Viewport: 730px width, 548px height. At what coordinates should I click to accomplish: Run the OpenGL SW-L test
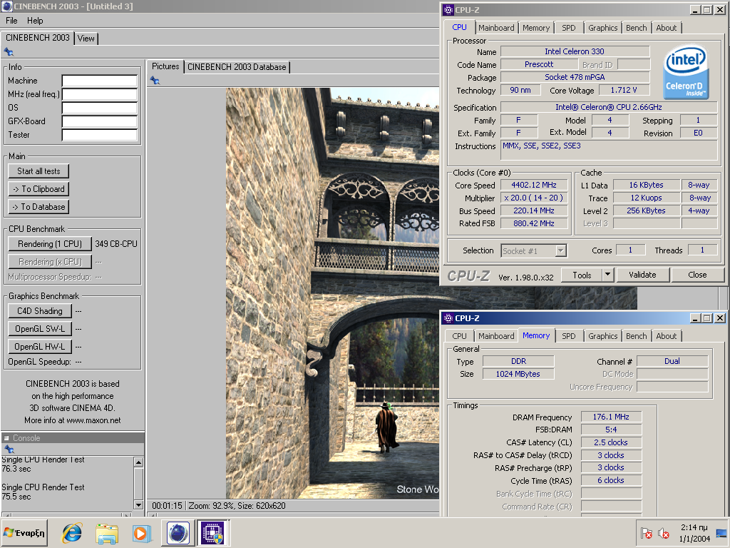[x=40, y=328]
